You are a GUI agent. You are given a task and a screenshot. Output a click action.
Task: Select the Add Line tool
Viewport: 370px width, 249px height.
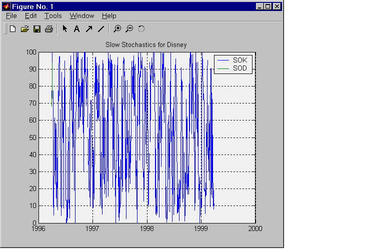(x=100, y=29)
